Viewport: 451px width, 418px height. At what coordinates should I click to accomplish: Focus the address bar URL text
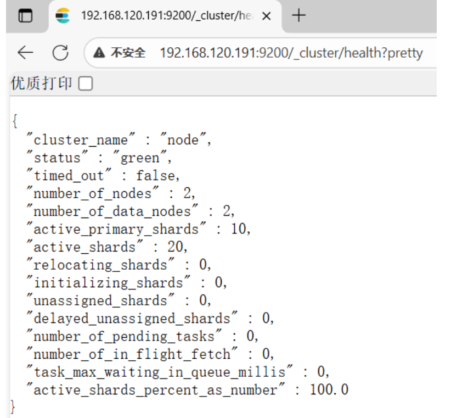[291, 53]
